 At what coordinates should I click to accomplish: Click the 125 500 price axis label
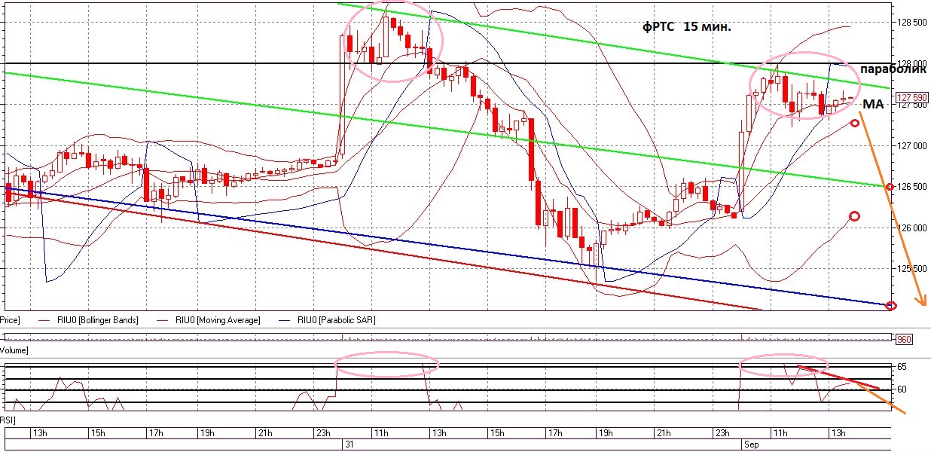912,269
